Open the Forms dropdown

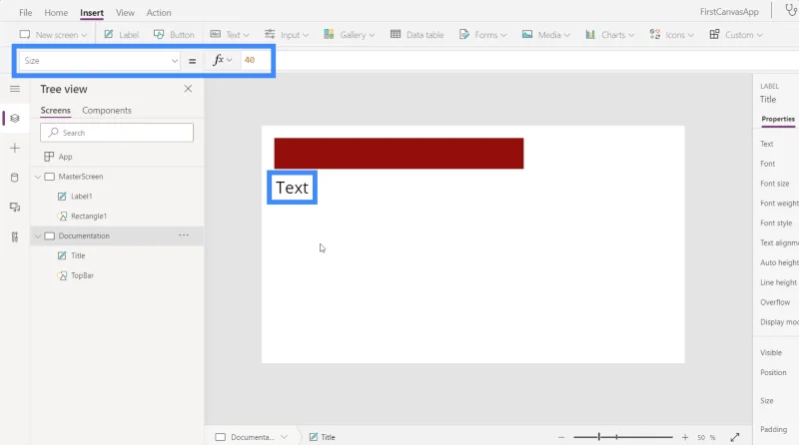coord(482,35)
